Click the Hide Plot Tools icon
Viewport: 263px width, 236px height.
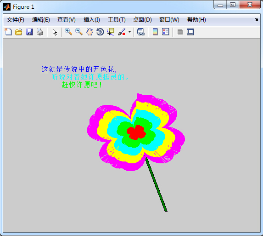pyautogui.click(x=180, y=32)
